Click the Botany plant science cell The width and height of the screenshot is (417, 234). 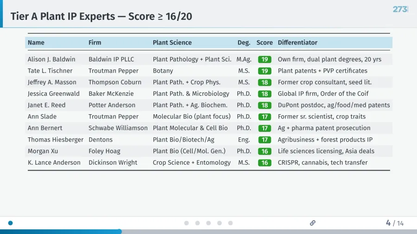click(x=163, y=71)
